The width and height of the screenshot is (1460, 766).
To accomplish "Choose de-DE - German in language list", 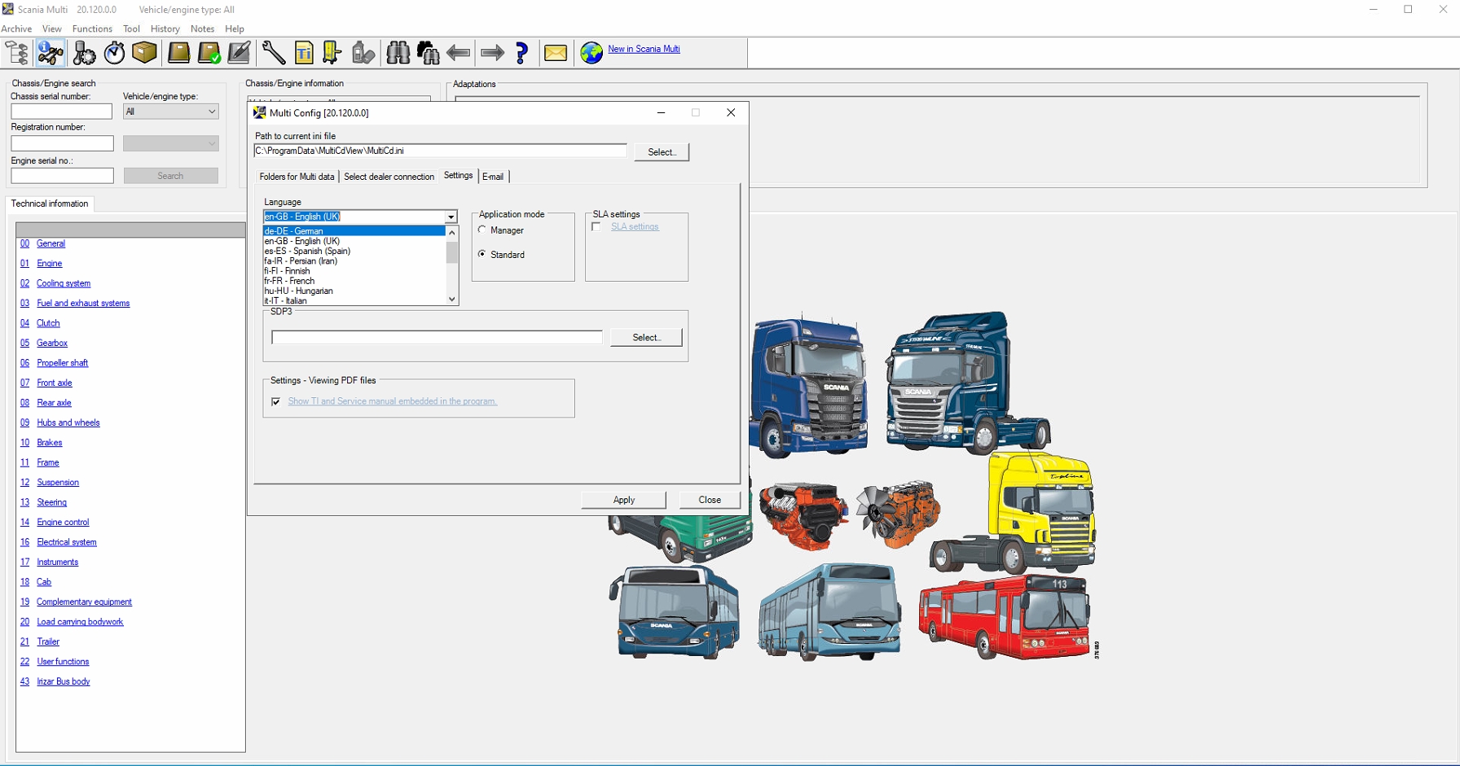I will tap(354, 231).
